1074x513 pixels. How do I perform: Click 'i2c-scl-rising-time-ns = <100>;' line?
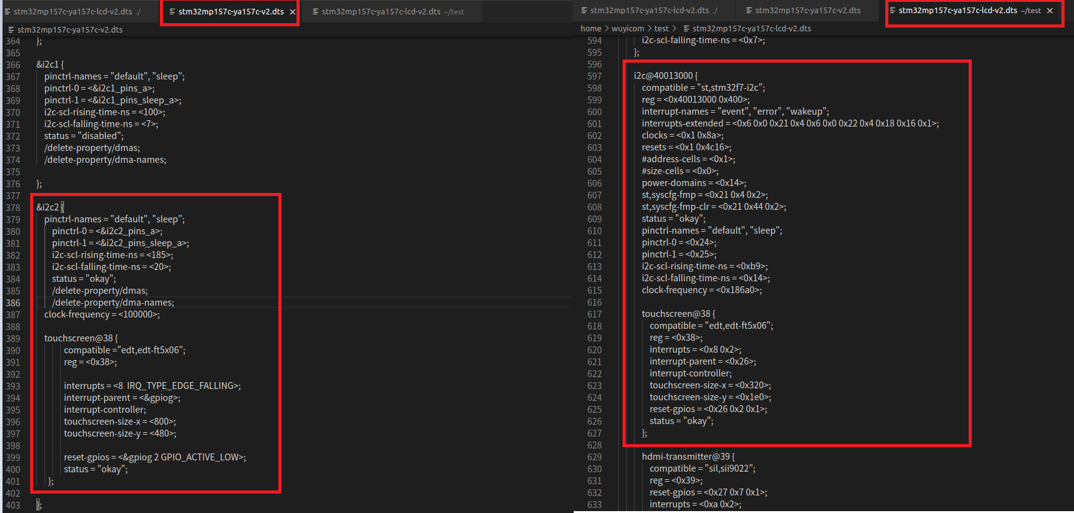105,112
